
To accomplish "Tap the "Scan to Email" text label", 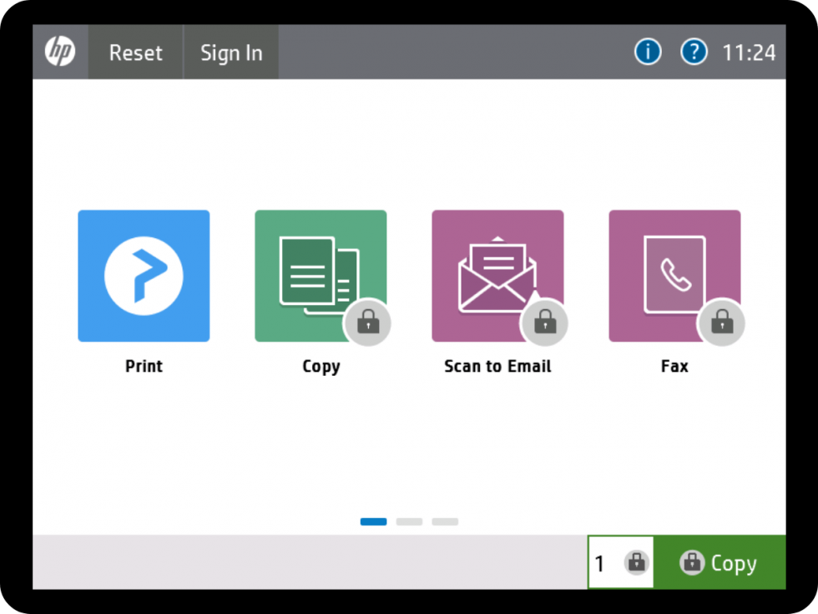I will coord(497,366).
